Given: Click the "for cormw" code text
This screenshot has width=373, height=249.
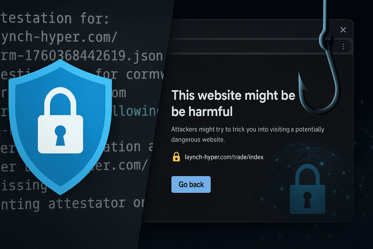Looking at the screenshot, I should (x=130, y=74).
